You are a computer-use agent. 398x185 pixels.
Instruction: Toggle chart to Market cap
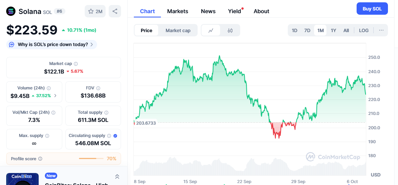[178, 31]
